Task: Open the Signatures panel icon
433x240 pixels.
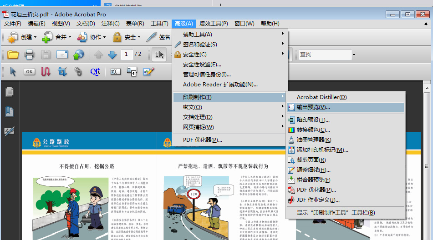Action: click(10, 131)
